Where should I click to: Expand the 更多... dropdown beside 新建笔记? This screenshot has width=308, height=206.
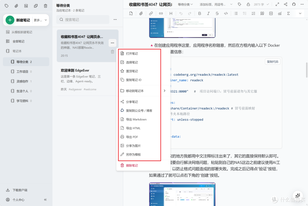tap(40, 20)
